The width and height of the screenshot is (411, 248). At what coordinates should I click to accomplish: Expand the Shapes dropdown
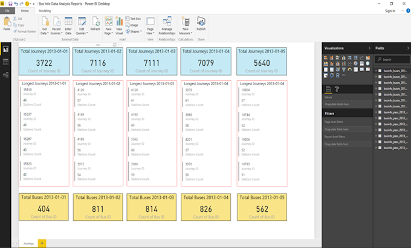pos(135,33)
